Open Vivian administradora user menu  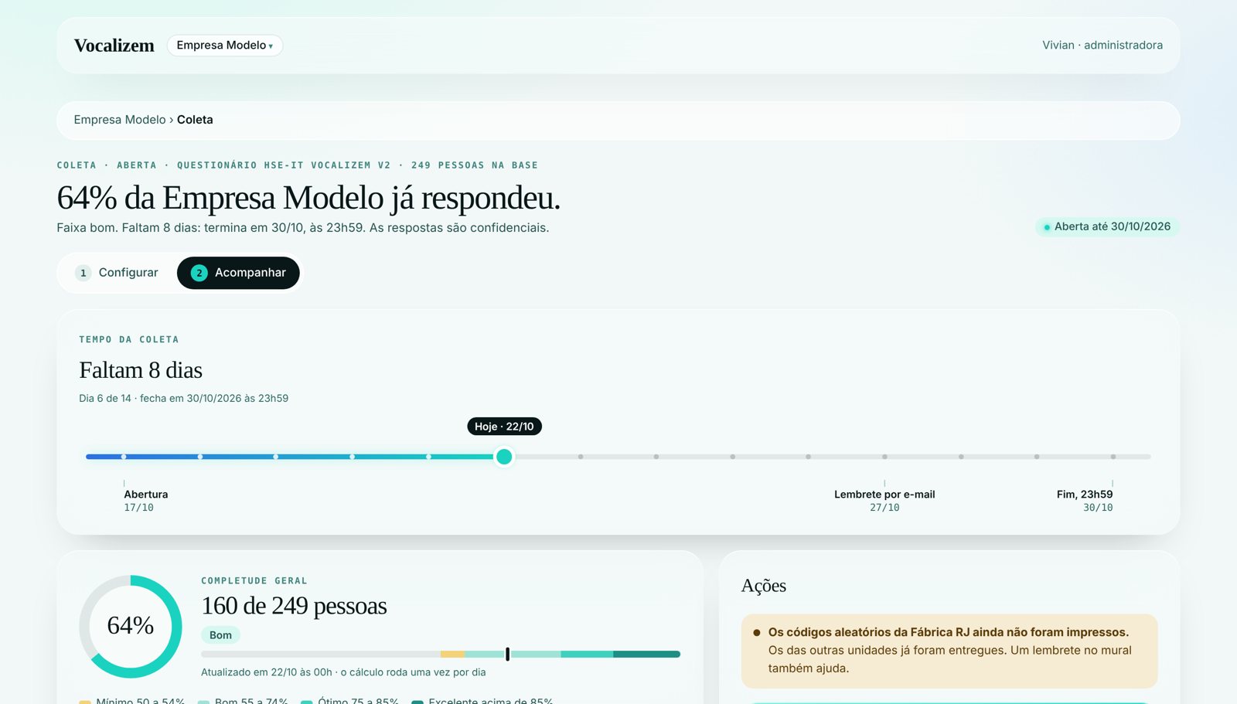tap(1102, 46)
